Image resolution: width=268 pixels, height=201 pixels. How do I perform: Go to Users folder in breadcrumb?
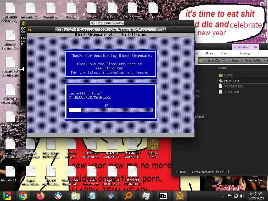[x=235, y=60]
